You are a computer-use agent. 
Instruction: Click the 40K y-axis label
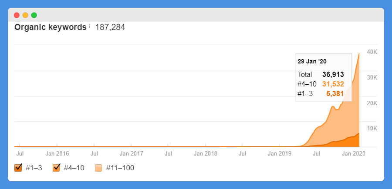click(x=372, y=52)
